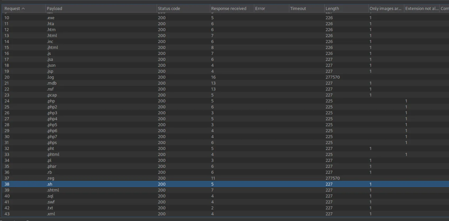Select the .log payload row
Viewport: 449px width, 221px height.
(x=225, y=77)
